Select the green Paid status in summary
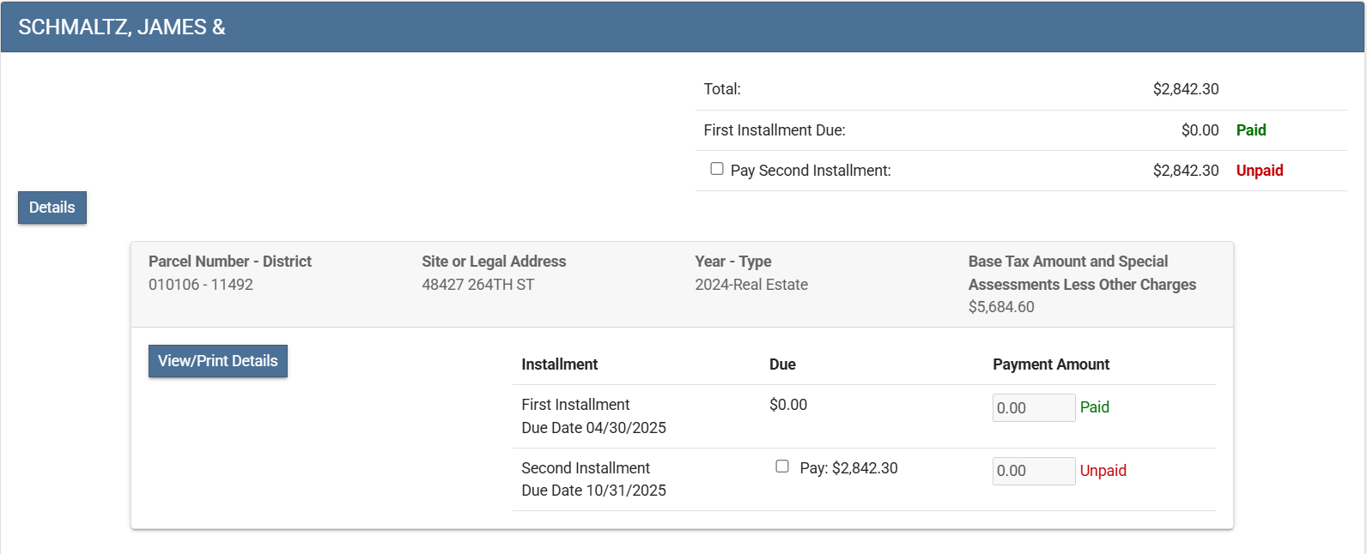This screenshot has height=554, width=1367. [x=1250, y=130]
